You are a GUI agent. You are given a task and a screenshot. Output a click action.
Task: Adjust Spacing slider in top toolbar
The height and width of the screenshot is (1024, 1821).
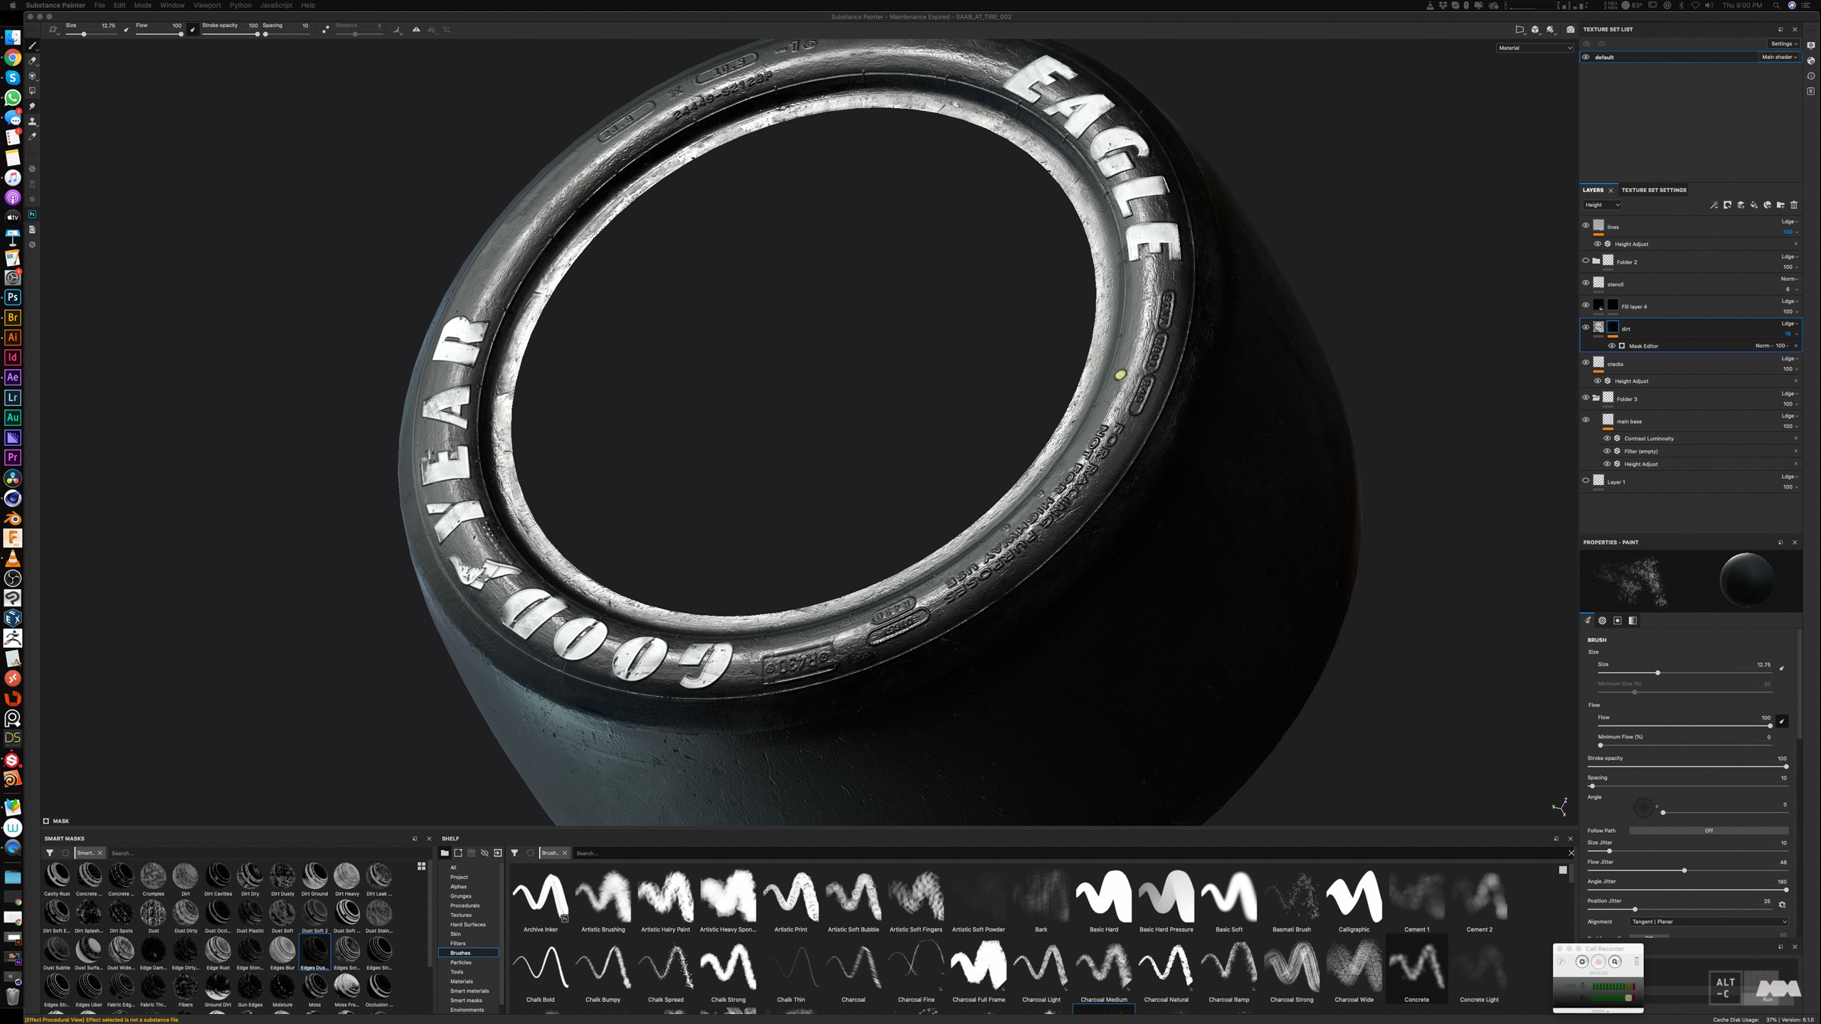click(x=286, y=34)
